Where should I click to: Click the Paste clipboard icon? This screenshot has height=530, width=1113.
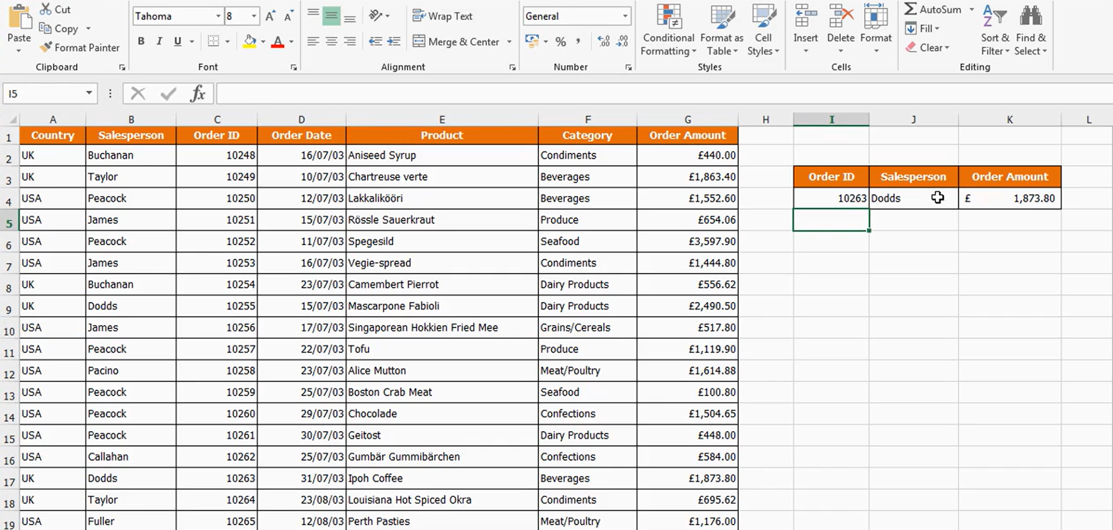pyautogui.click(x=19, y=17)
